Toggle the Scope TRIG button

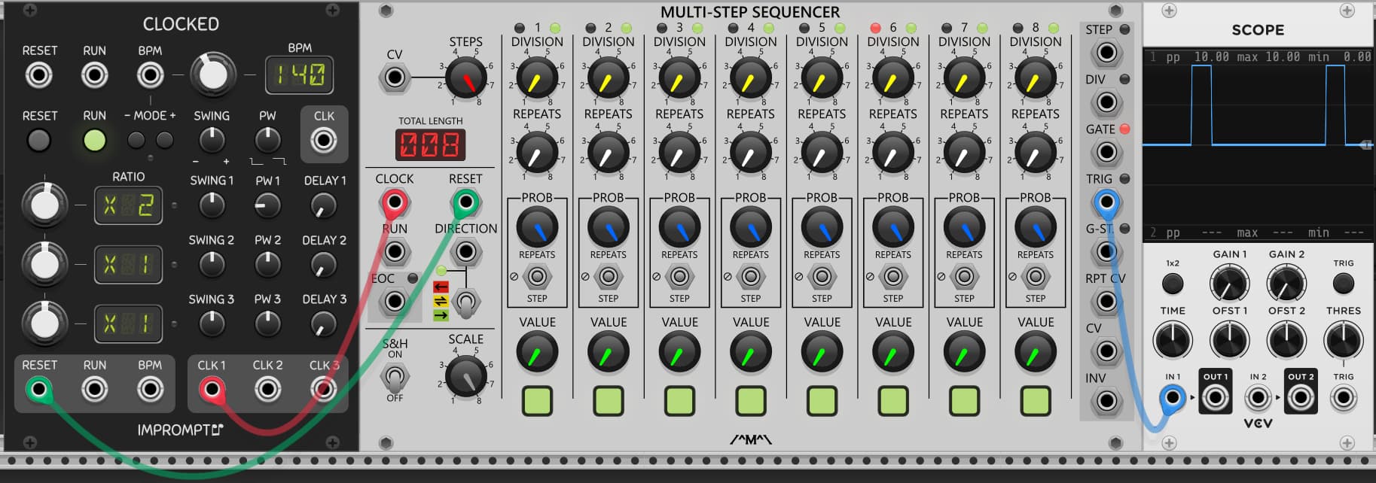pyautogui.click(x=1344, y=284)
